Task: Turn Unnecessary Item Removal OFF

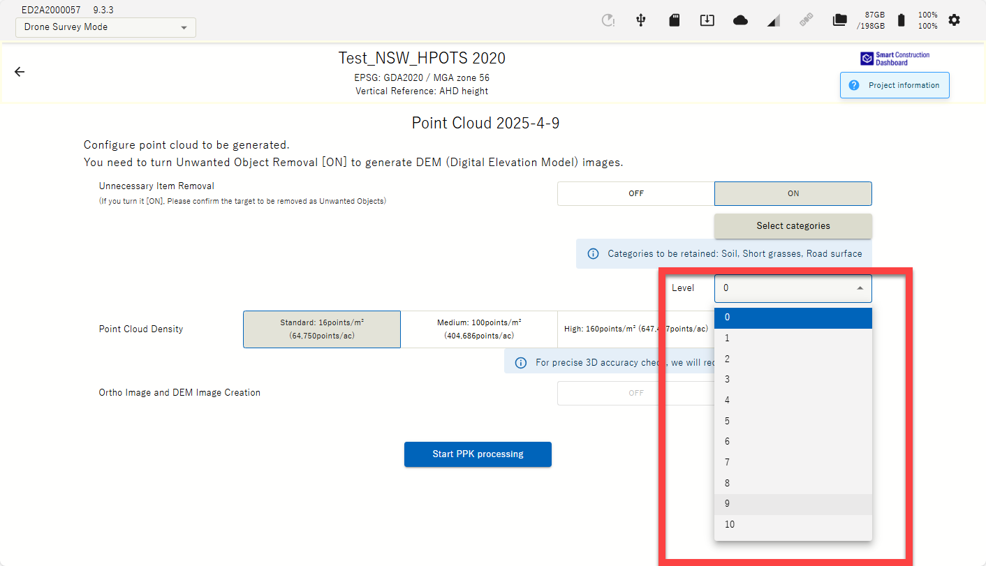Action: tap(635, 194)
